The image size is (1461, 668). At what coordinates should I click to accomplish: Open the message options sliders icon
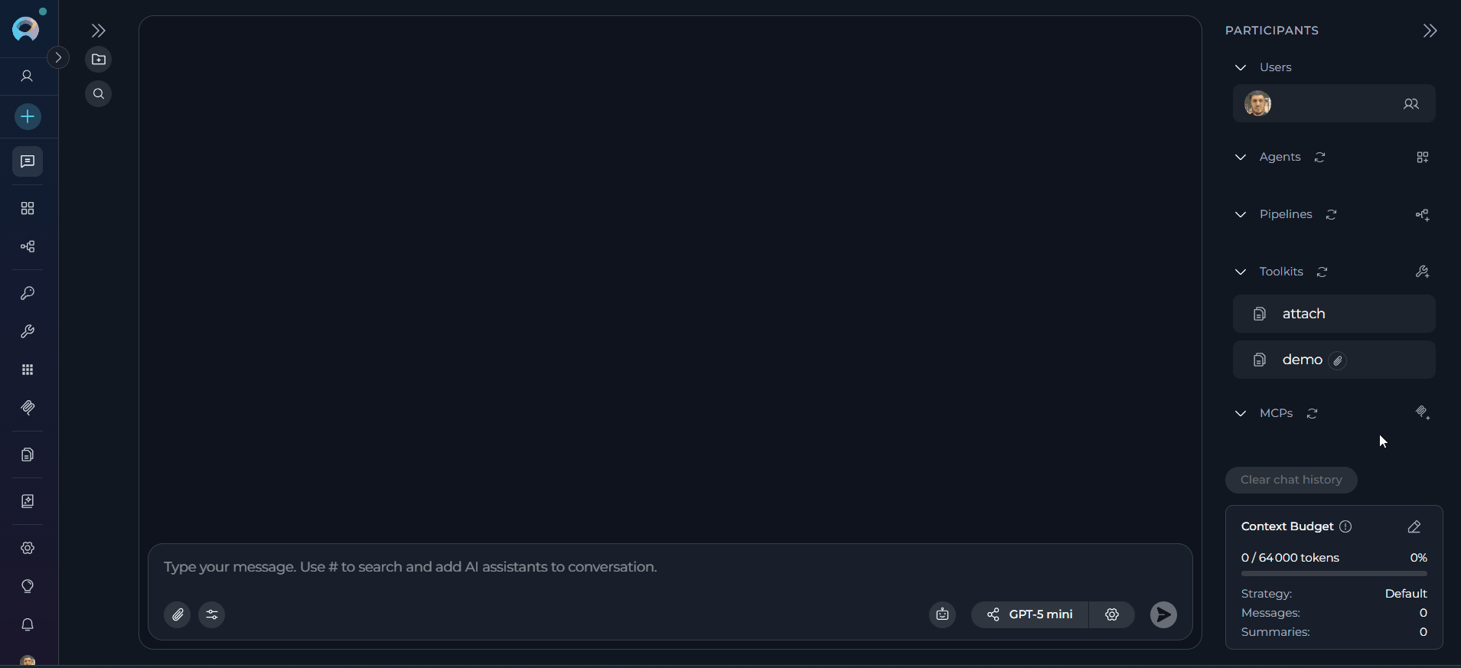click(x=212, y=614)
